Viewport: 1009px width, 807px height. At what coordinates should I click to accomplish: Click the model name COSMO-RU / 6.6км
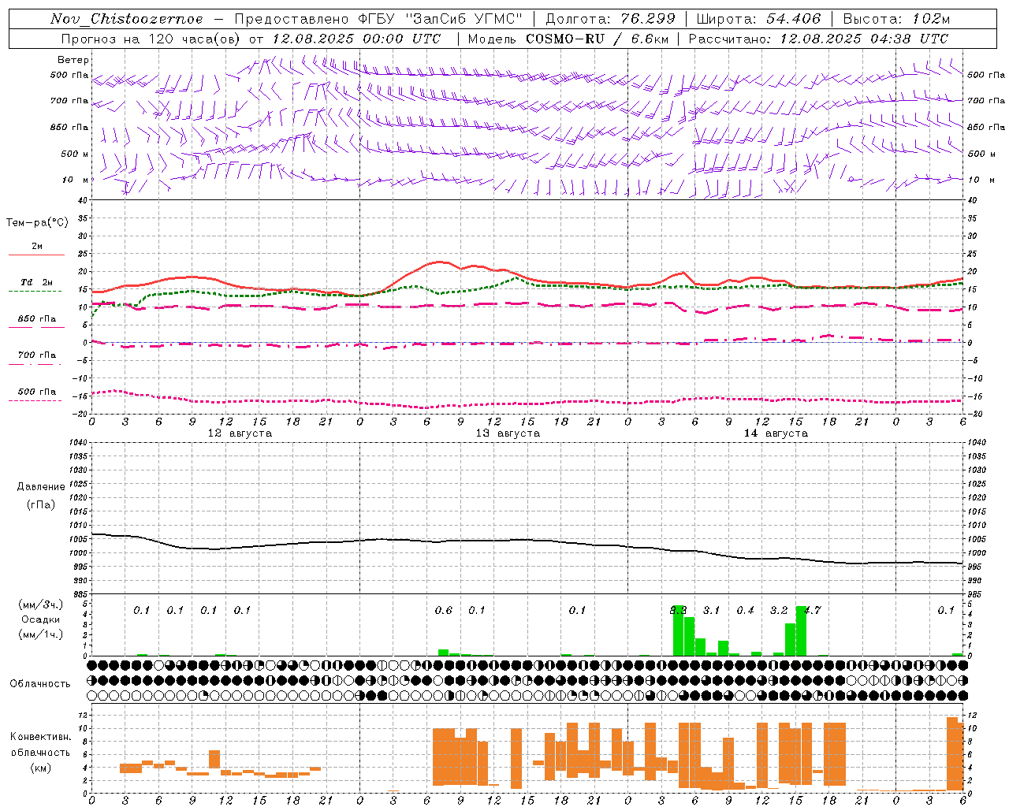coord(598,39)
